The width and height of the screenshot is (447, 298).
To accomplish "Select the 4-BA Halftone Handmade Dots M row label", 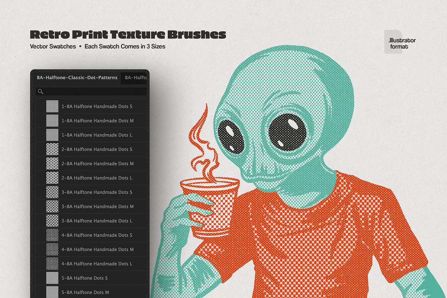I will (x=98, y=250).
